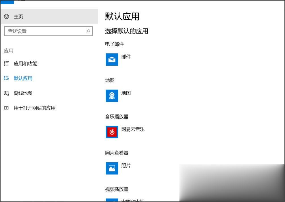Click the Photos app icon under 照片查看器
The height and width of the screenshot is (202, 285).
[112, 168]
